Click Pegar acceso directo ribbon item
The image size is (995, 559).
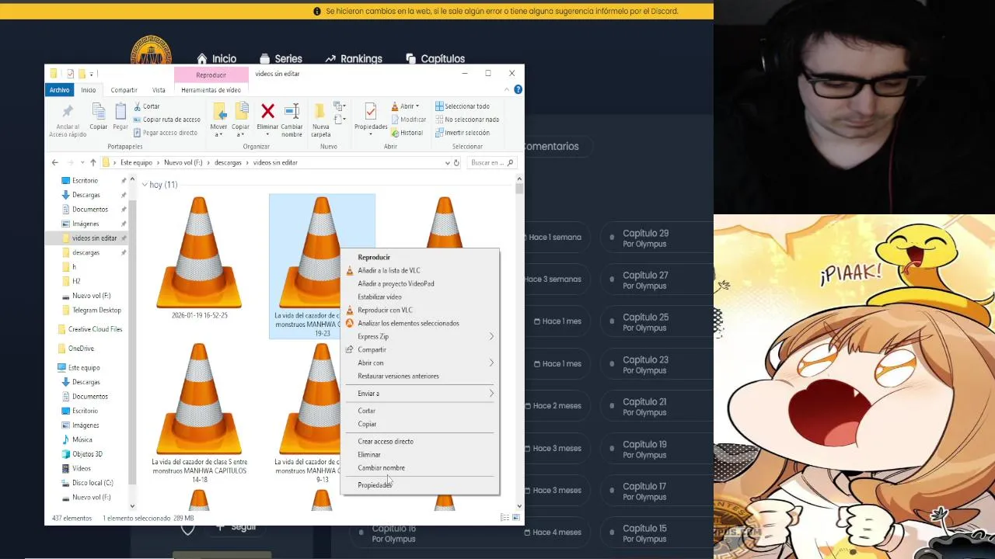[165, 133]
